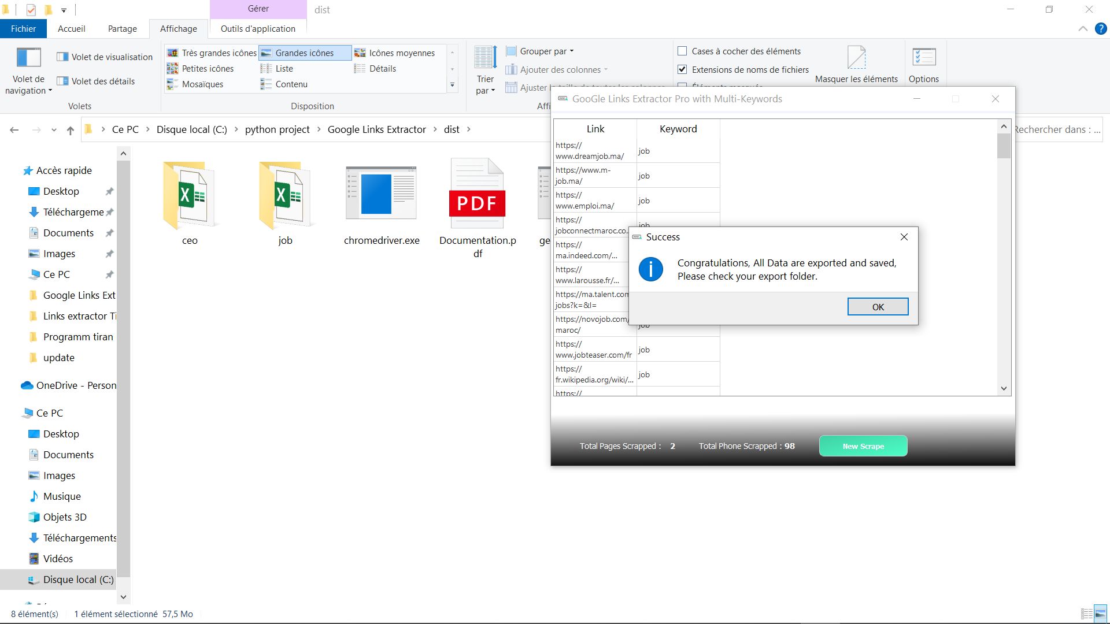Click the Ce PC breadcrumb
This screenshot has height=624, width=1110.
(125, 129)
